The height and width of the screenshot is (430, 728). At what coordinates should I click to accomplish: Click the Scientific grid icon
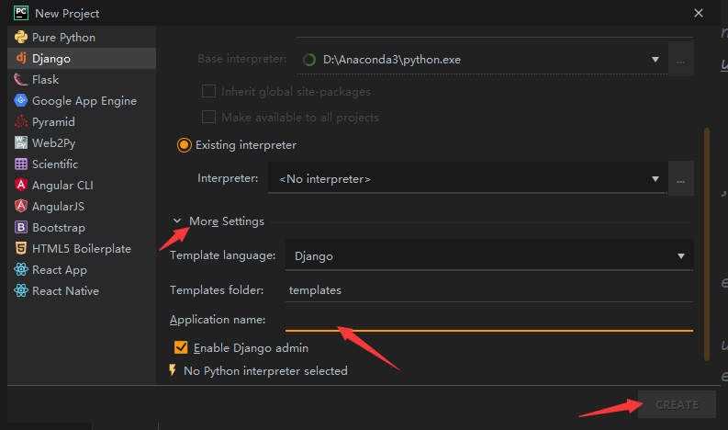pos(21,164)
